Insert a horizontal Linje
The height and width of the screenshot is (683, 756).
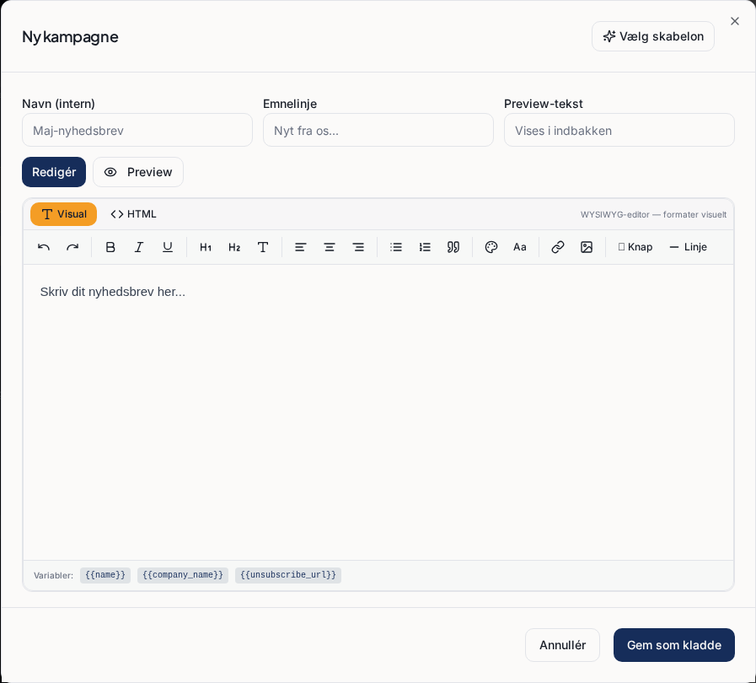pos(689,247)
